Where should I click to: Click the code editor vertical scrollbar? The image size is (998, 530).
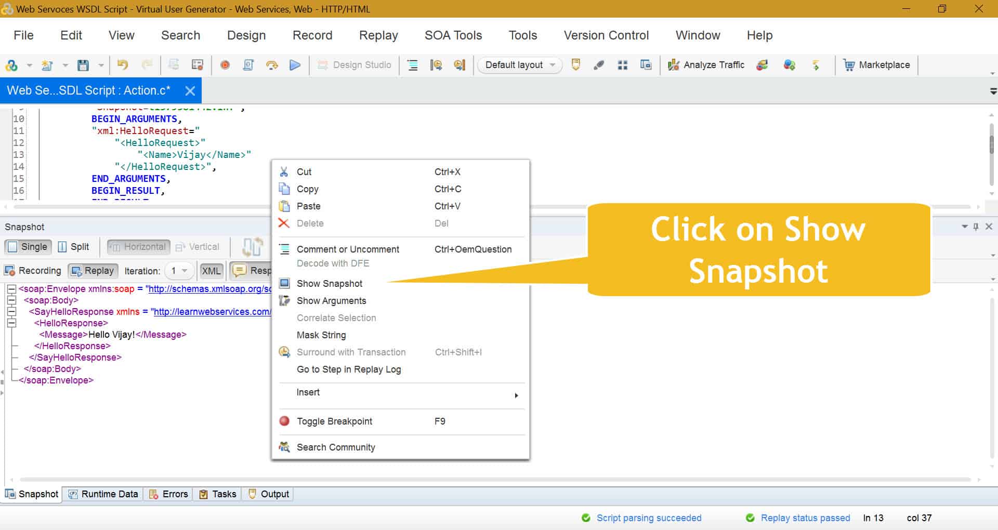click(x=992, y=138)
